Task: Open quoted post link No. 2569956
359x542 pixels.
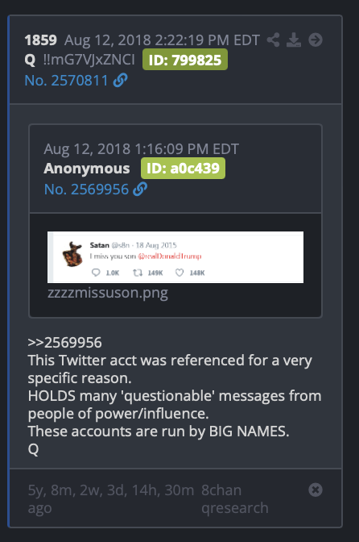Action: (86, 190)
